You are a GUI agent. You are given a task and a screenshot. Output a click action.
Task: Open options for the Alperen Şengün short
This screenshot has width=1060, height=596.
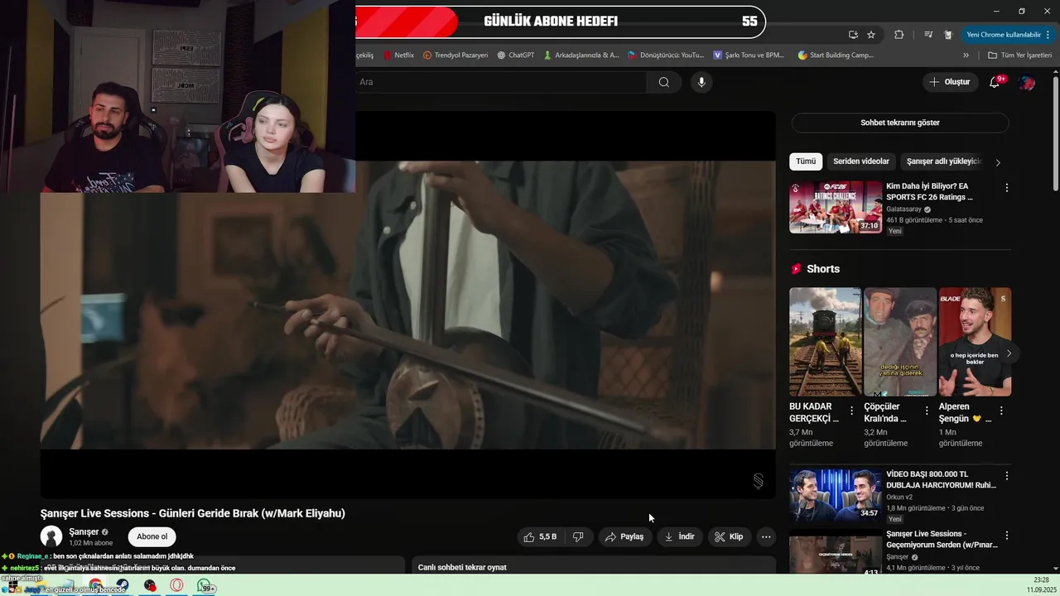[1001, 411]
